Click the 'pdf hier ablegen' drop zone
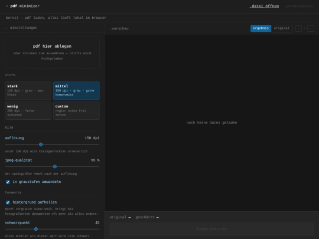Screen dimensions: 319x239 coord(52,53)
